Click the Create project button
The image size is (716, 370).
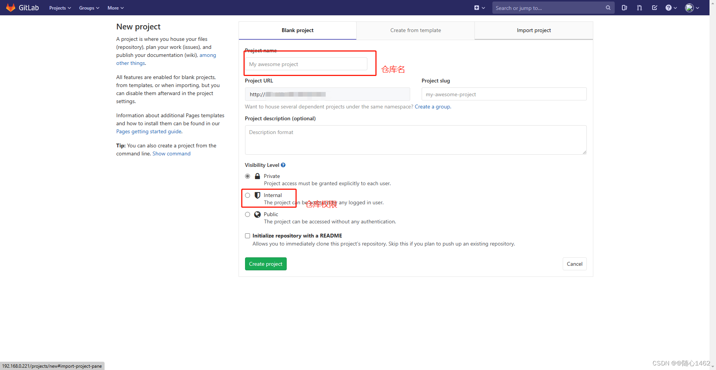click(266, 264)
